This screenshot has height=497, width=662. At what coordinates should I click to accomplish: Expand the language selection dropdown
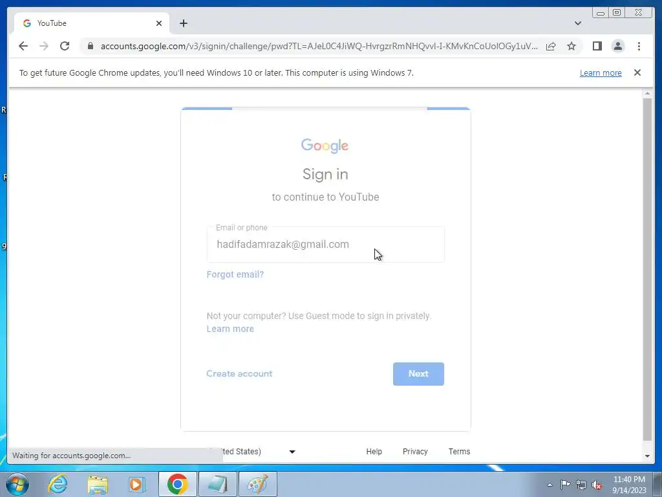(x=292, y=451)
